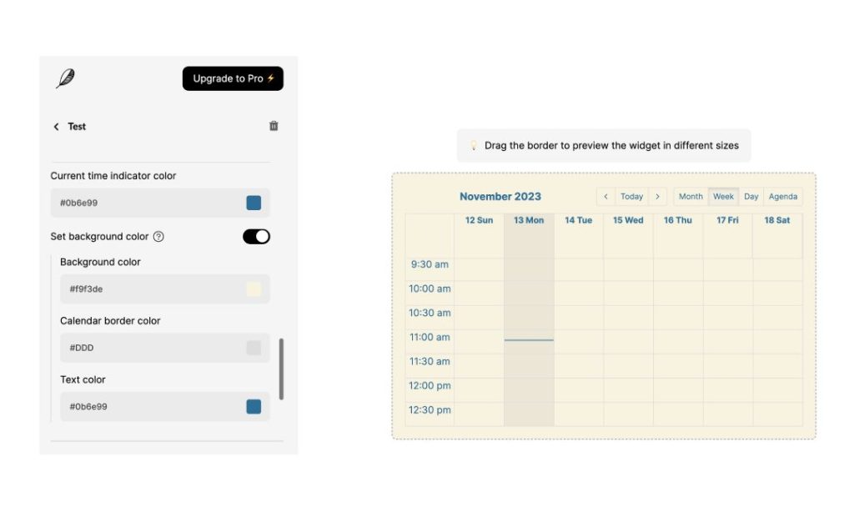Go to previous week with left arrow
The height and width of the screenshot is (512, 854).
(x=606, y=196)
